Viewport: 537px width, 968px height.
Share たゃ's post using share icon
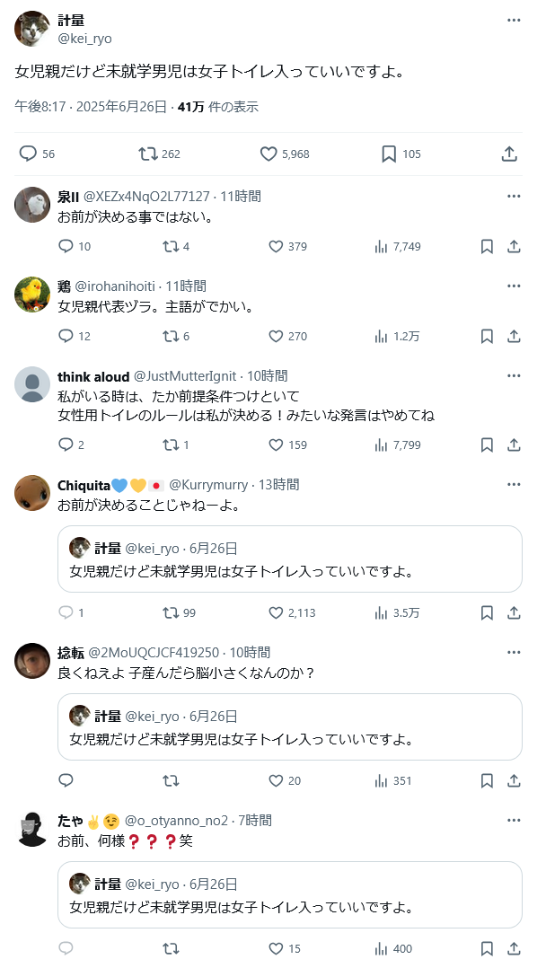pyautogui.click(x=514, y=949)
